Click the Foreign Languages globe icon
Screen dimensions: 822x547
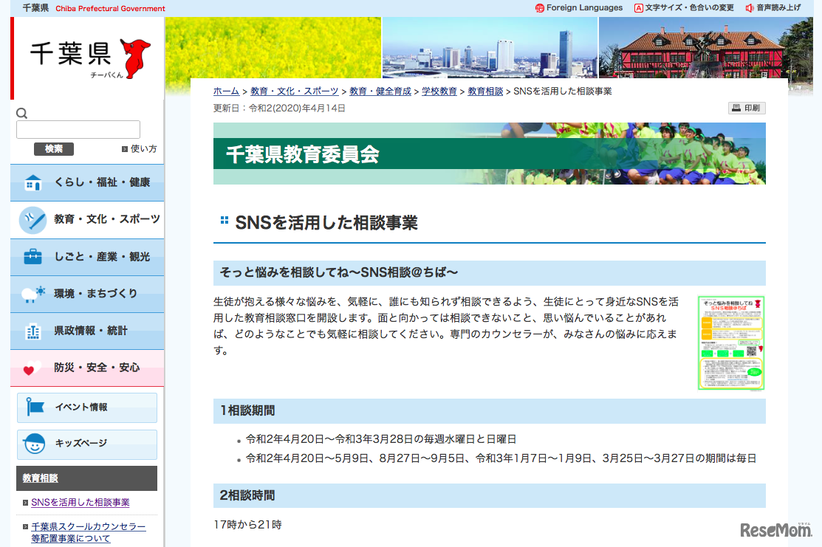click(x=539, y=8)
